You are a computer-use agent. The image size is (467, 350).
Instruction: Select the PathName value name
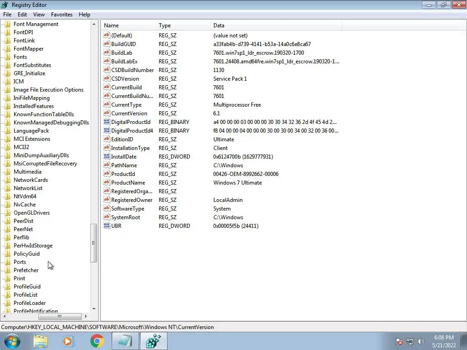(x=124, y=165)
